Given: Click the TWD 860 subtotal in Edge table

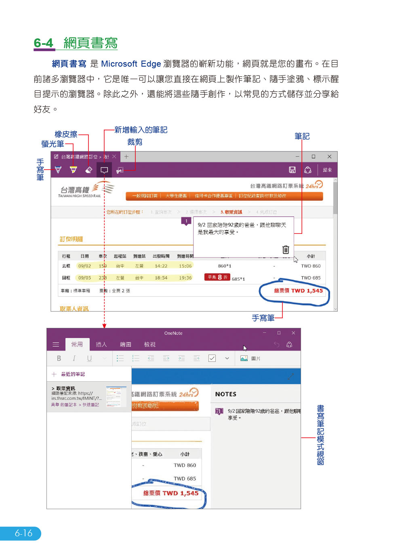Looking at the screenshot, I should point(311,266).
